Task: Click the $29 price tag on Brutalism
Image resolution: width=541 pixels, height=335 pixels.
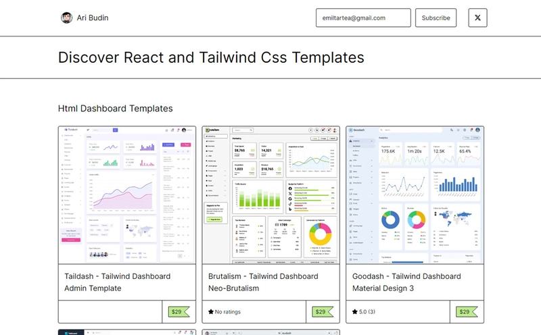Action: pyautogui.click(x=323, y=312)
